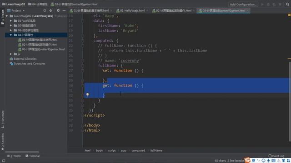
Task: Toggle the fold marker on line 27 set function
Action: tap(83, 71)
